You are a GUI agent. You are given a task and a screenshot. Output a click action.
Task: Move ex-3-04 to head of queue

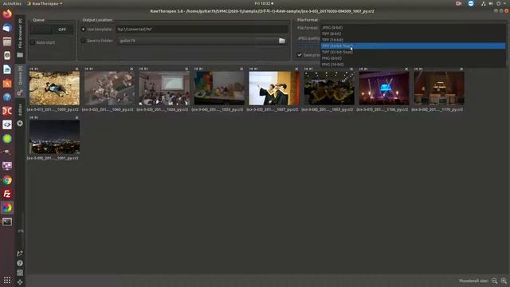point(197,69)
